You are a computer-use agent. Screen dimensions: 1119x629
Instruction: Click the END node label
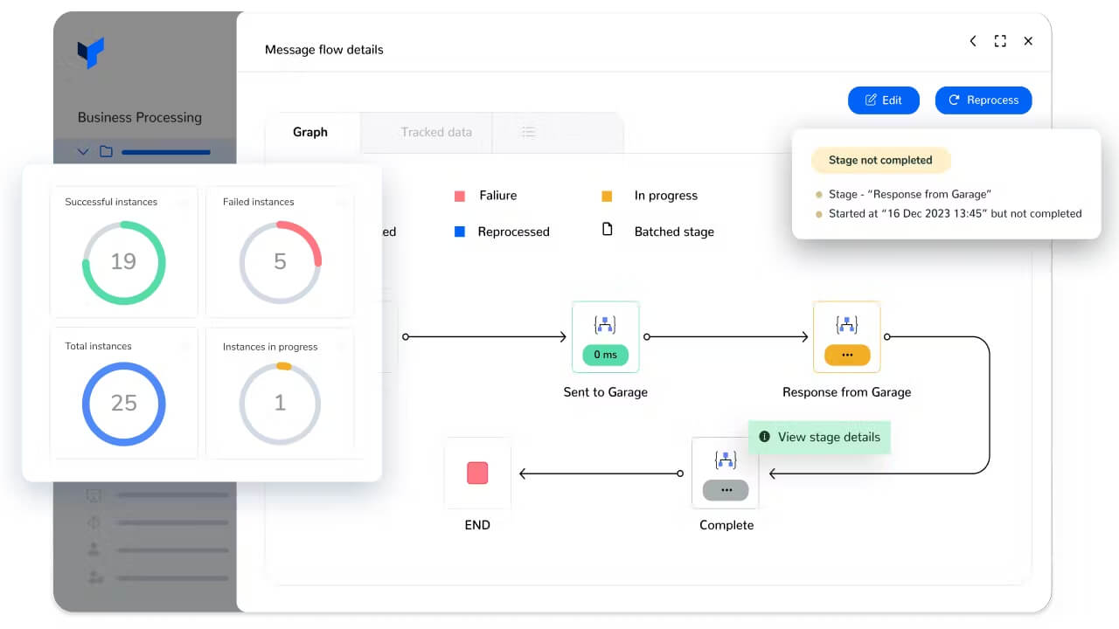coord(477,525)
